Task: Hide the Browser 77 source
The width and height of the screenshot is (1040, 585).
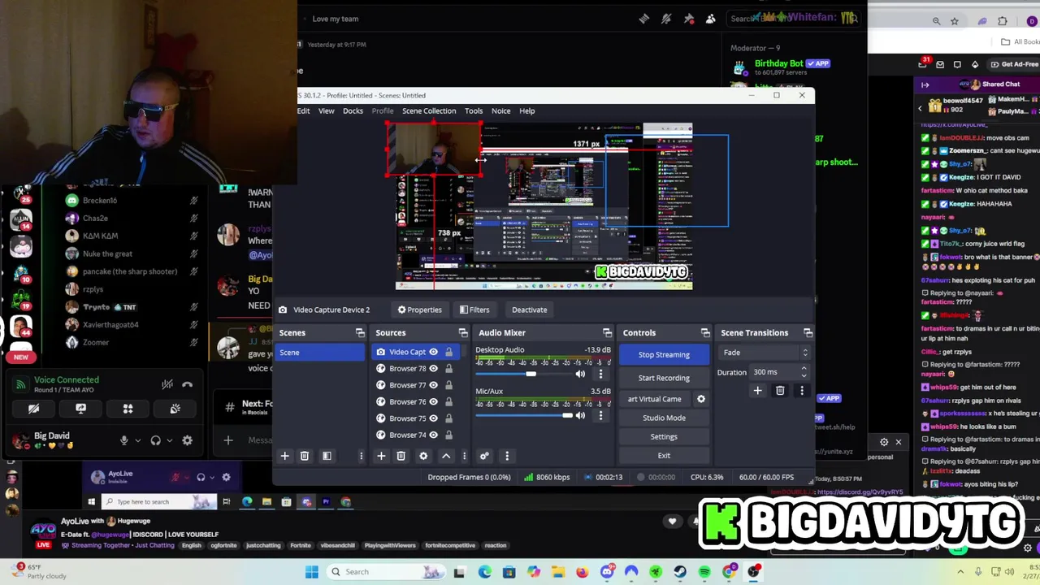Action: point(433,385)
